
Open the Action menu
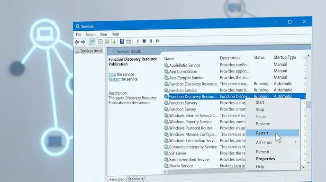(91, 34)
